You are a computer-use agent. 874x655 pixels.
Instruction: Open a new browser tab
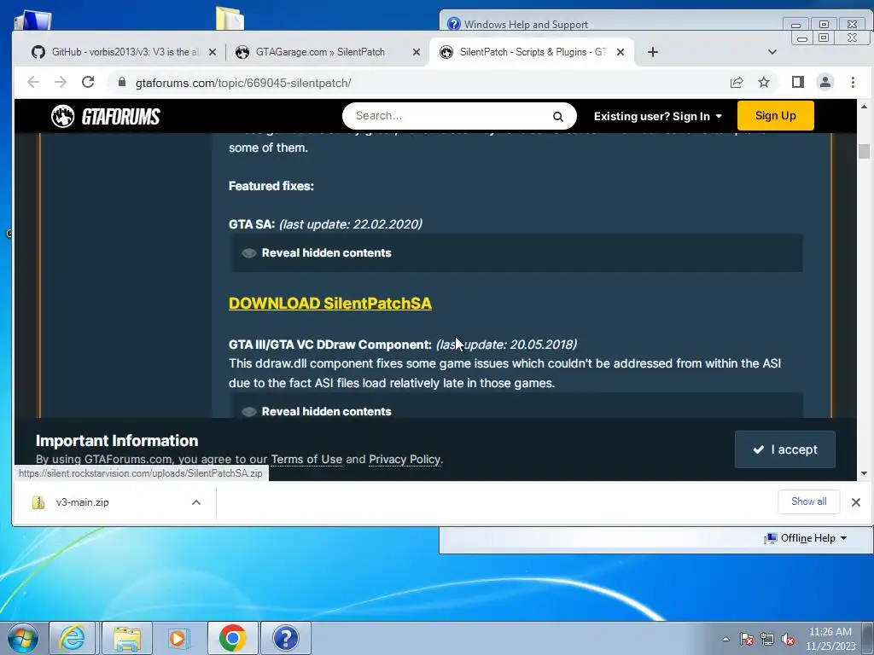click(653, 52)
